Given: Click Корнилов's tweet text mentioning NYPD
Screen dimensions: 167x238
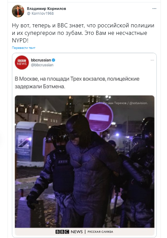Looking at the screenshot, I should [x=83, y=33].
